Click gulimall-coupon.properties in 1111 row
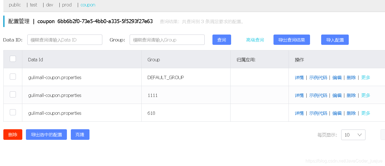 point(55,95)
